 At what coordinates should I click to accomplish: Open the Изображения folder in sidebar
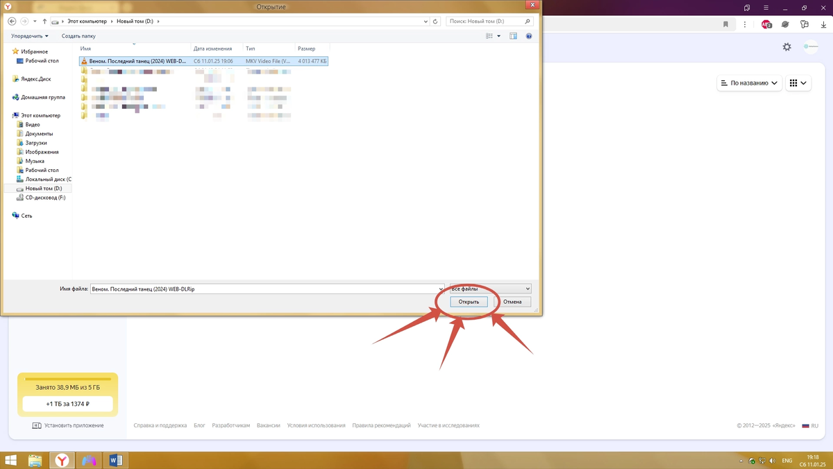(x=42, y=152)
